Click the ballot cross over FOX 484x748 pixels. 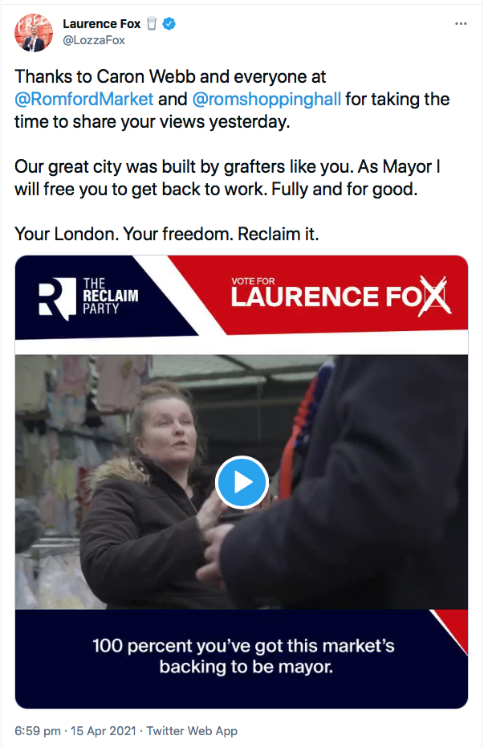point(434,296)
